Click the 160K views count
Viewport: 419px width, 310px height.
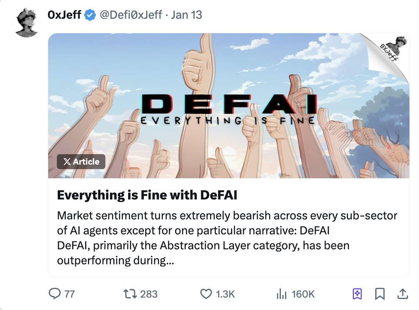[x=303, y=294]
